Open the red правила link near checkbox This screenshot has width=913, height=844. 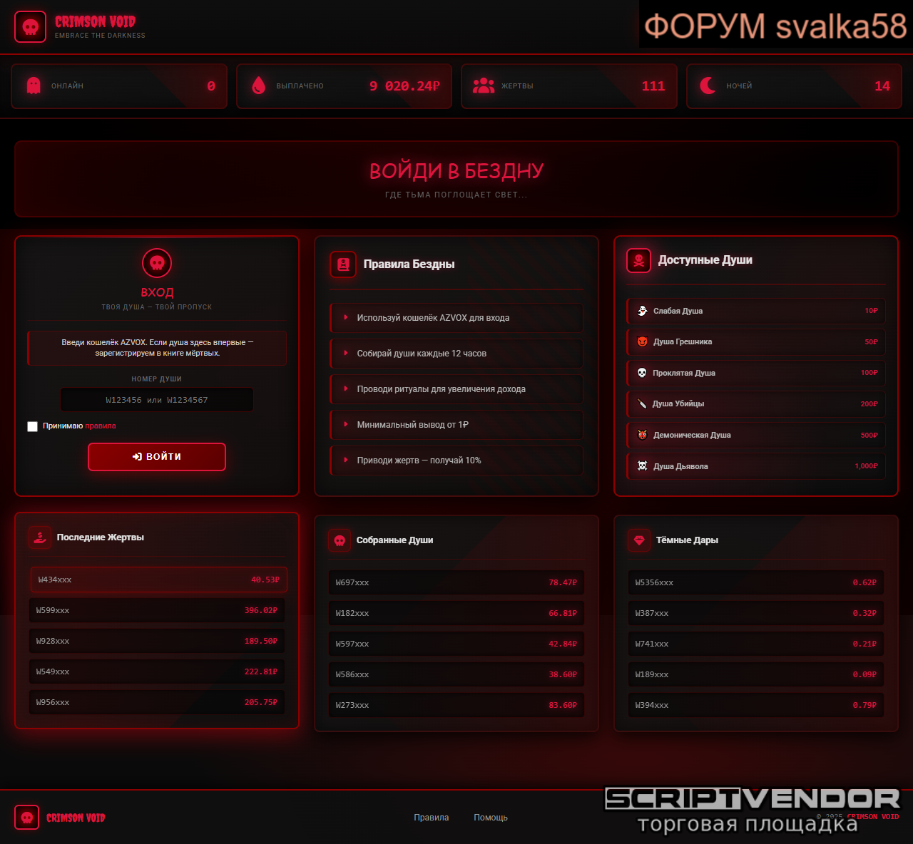click(101, 426)
